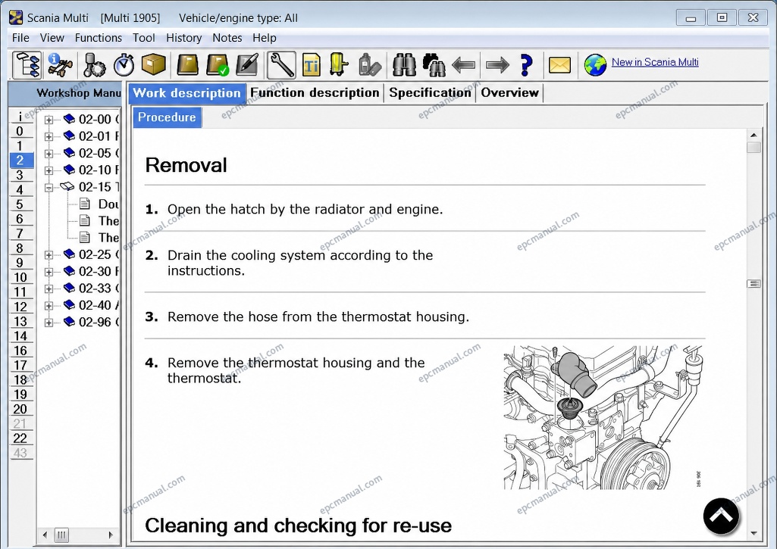Open the Functions menu
777x549 pixels.
click(x=98, y=38)
